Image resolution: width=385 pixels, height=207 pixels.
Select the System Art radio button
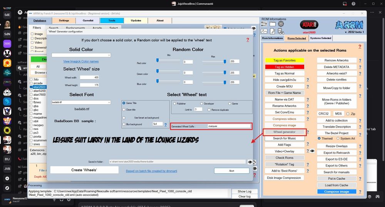[338, 139]
